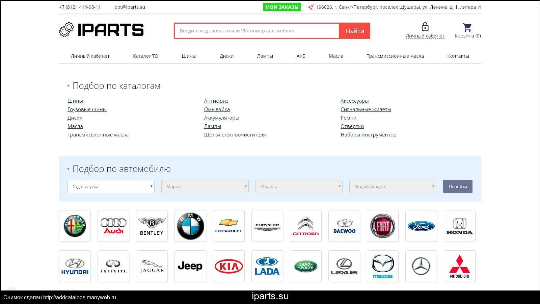This screenshot has width=540, height=304.
Task: Click the Перейти button
Action: tap(458, 186)
